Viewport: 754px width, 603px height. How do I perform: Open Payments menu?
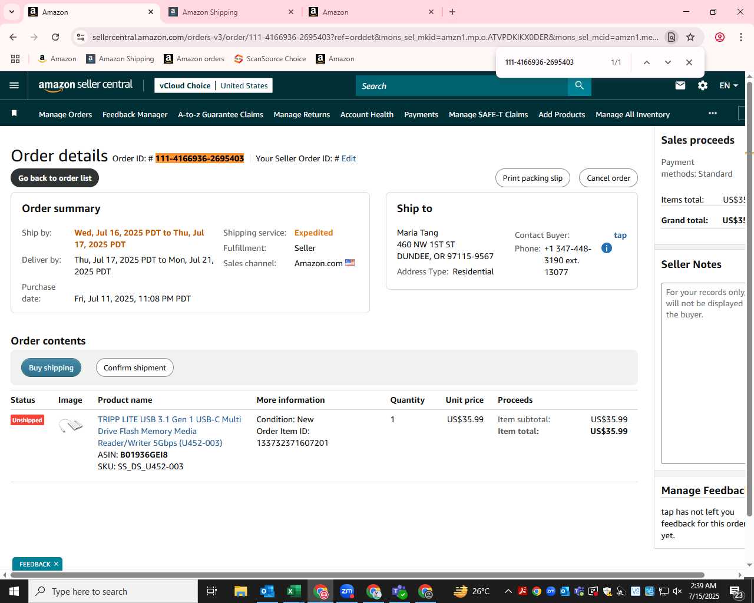pyautogui.click(x=421, y=114)
